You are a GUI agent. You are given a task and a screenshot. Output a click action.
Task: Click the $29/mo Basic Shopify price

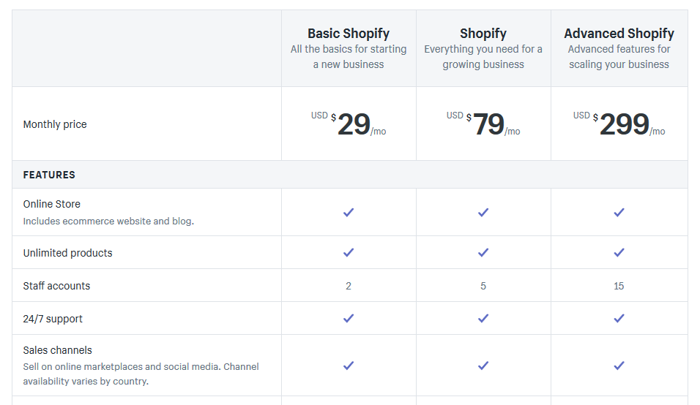coord(349,124)
